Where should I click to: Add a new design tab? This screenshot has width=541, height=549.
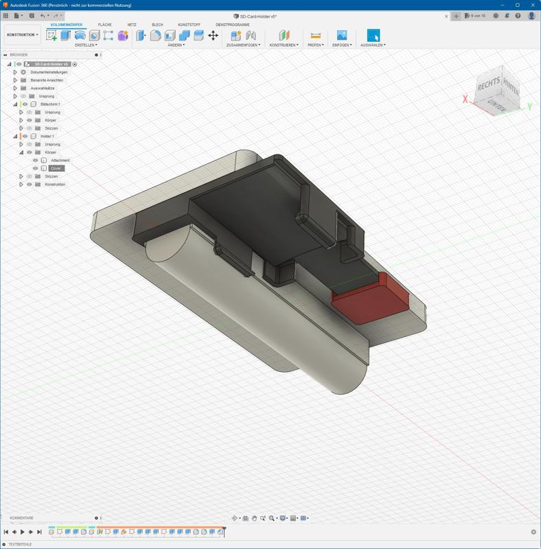456,16
